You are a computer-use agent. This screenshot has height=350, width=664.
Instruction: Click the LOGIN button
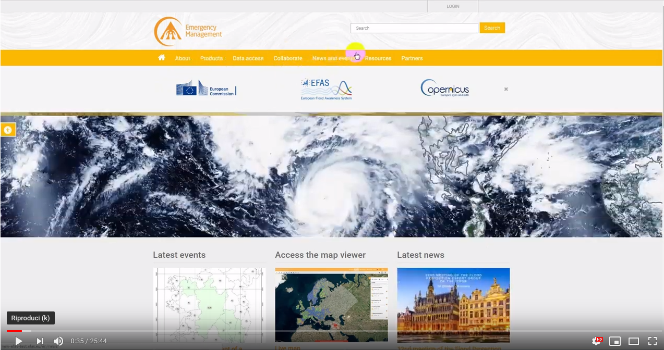tap(453, 6)
